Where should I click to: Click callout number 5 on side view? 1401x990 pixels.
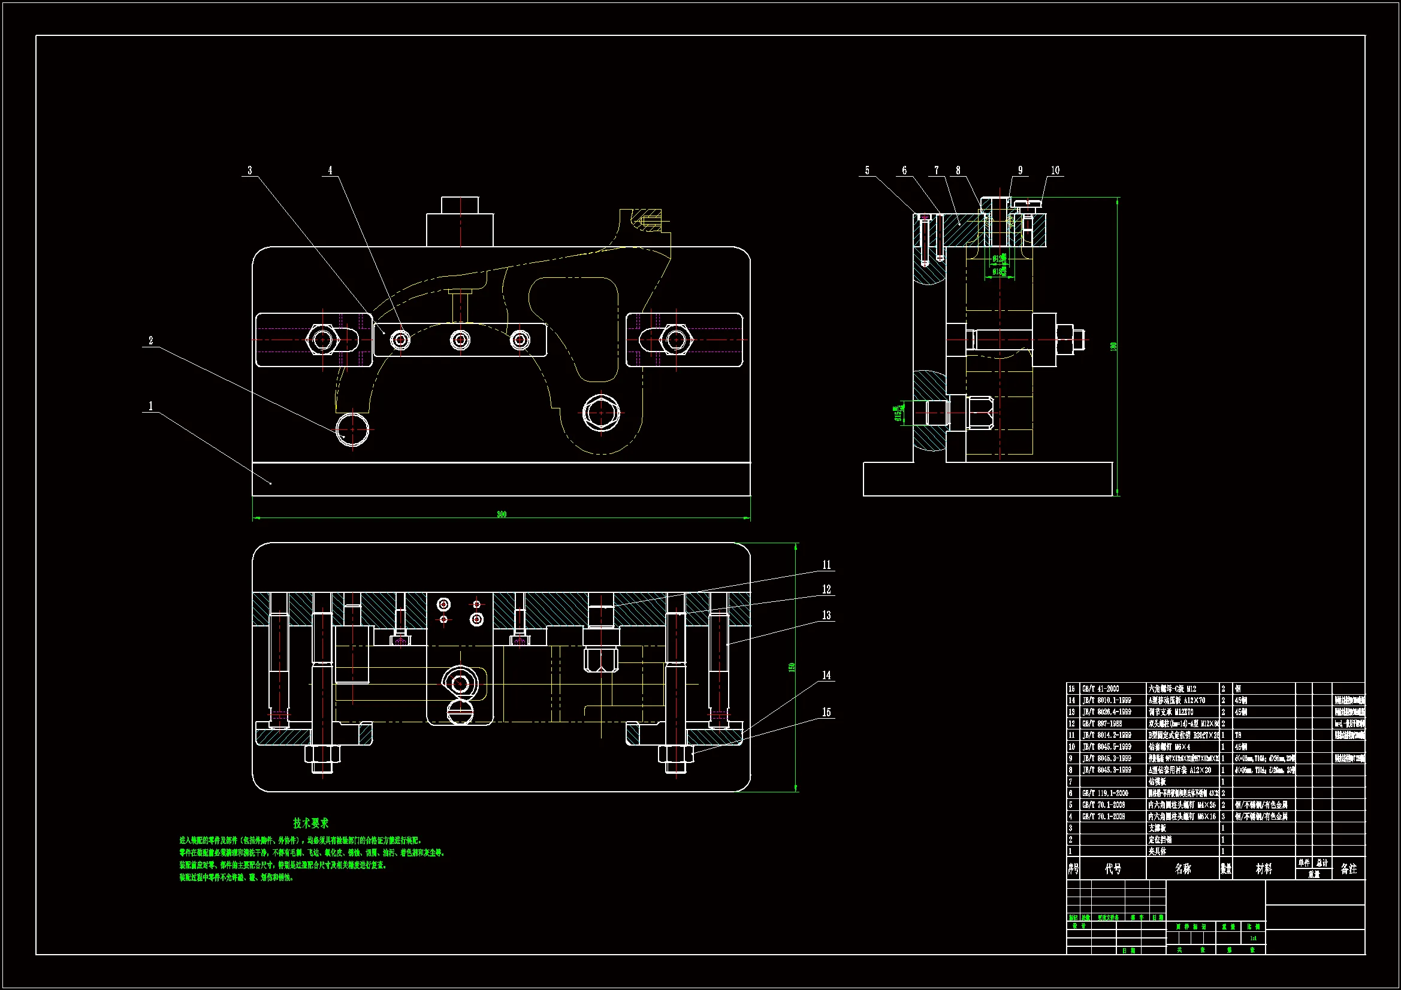pyautogui.click(x=867, y=171)
